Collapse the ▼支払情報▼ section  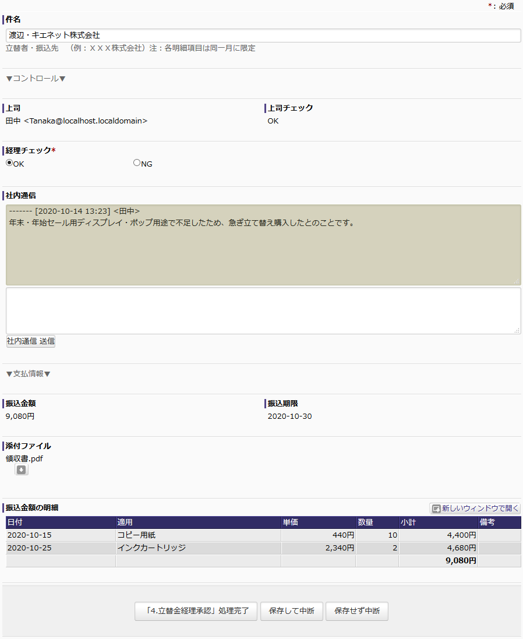click(28, 373)
